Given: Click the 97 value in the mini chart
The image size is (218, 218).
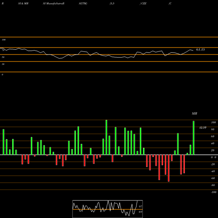Looking at the screenshot, I should [x=140, y=206].
